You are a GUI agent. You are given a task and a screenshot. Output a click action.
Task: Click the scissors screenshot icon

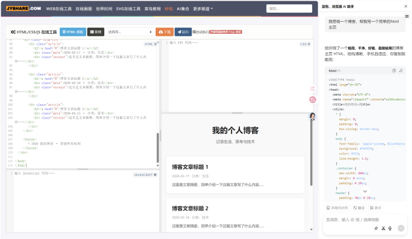[x=384, y=228]
